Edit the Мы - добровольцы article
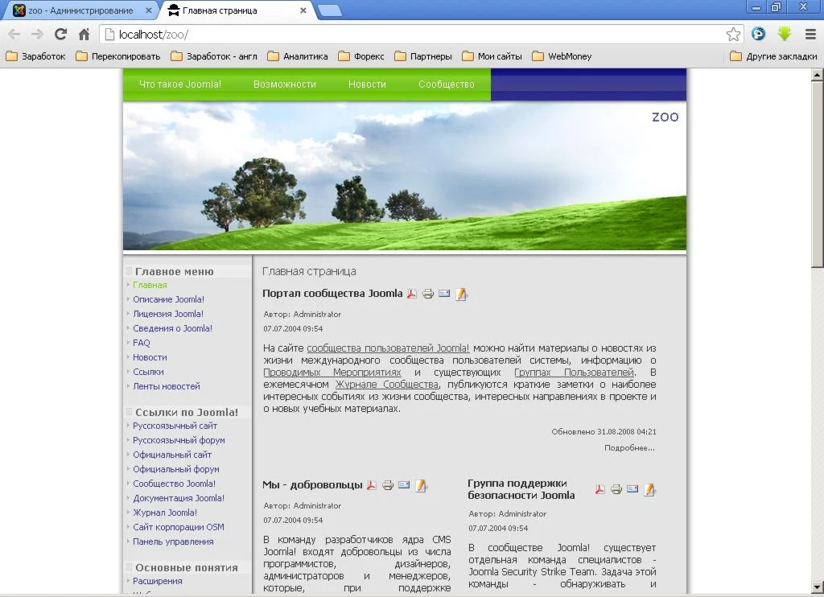Viewport: 824px width, 597px height. click(x=421, y=485)
